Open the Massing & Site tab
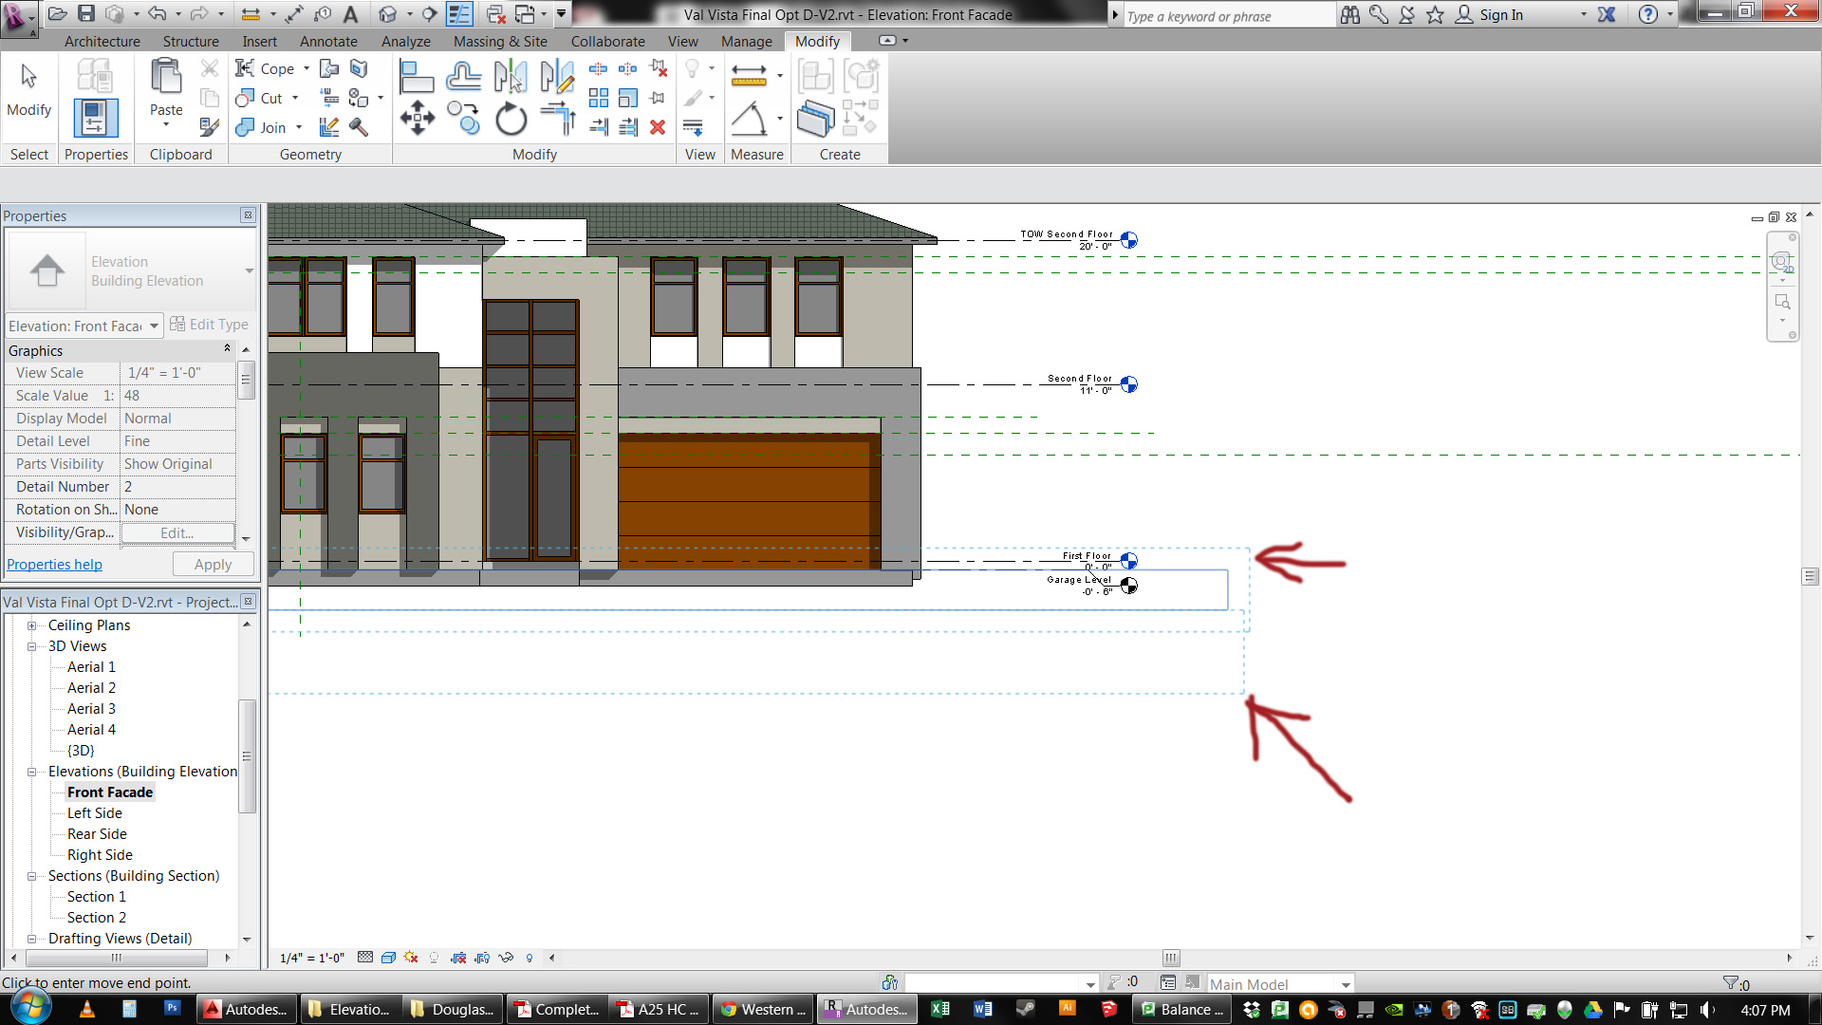Image resolution: width=1822 pixels, height=1025 pixels. pyautogui.click(x=500, y=42)
